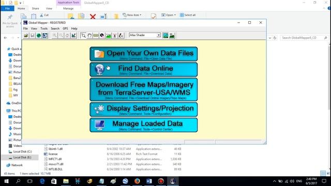Viewport: 331px width, 186px height.
Task: Click the chart icon next to Home
Action: [x=73, y=36]
